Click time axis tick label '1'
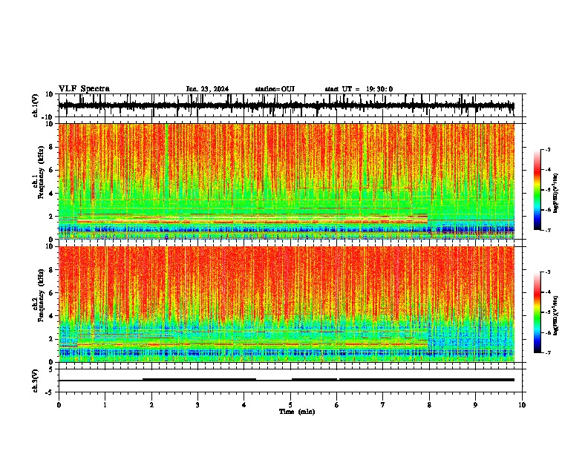Viewport: 588px width, 454px height. point(105,405)
